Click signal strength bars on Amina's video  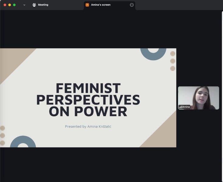[180, 107]
